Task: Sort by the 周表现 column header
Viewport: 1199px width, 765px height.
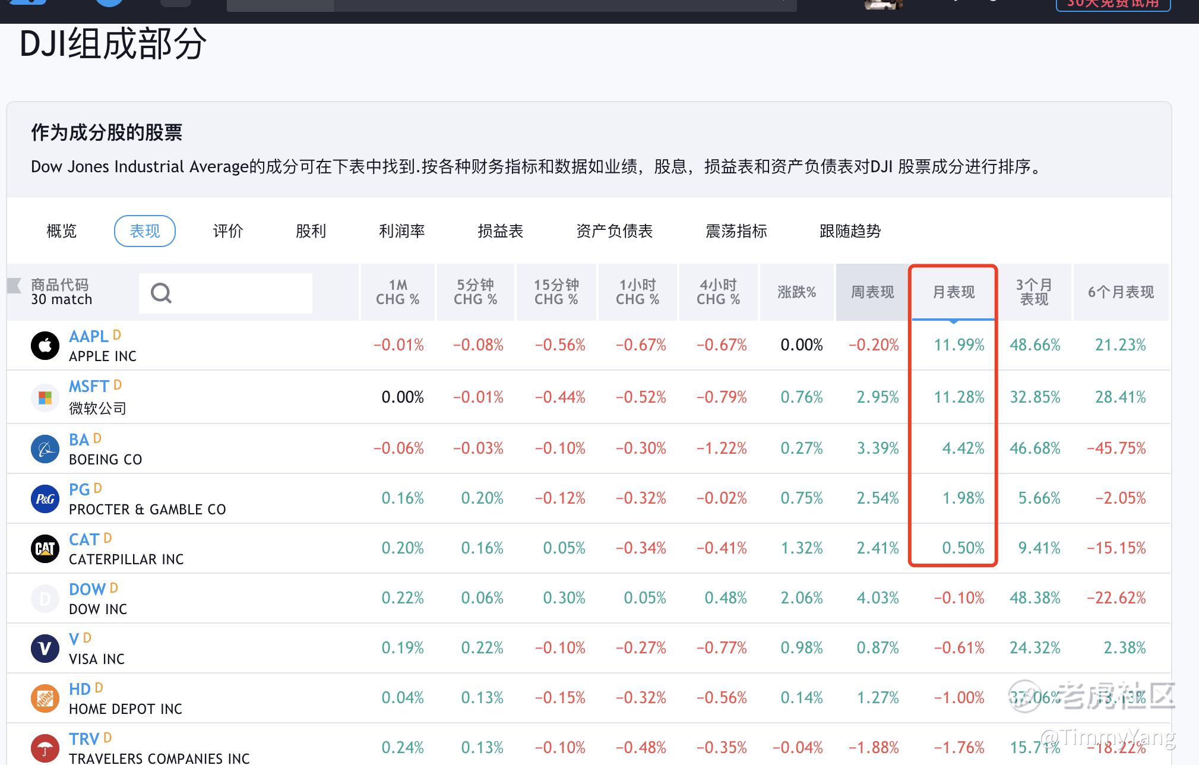Action: pos(872,292)
